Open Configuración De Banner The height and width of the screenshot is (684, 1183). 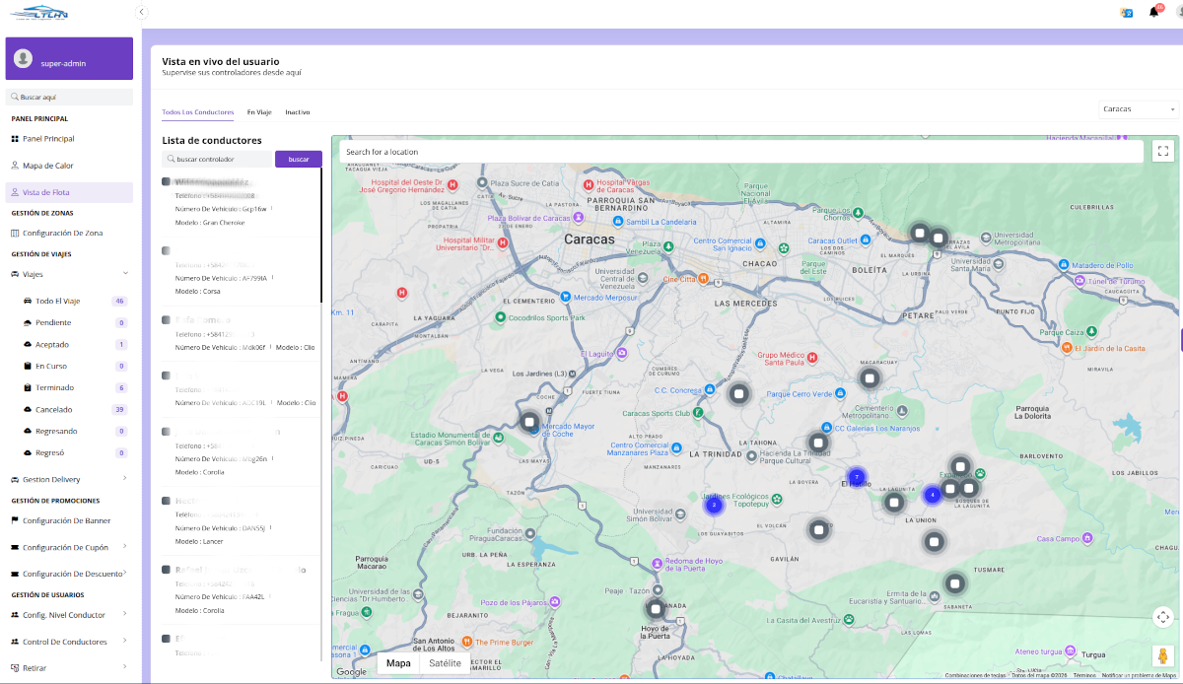(x=69, y=520)
